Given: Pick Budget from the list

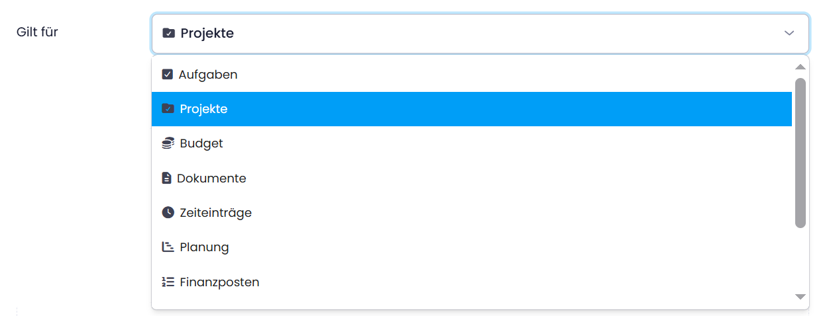Looking at the screenshot, I should [201, 143].
